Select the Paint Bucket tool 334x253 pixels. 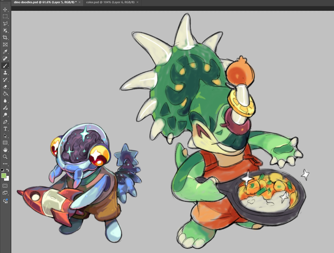pyautogui.click(x=5, y=94)
